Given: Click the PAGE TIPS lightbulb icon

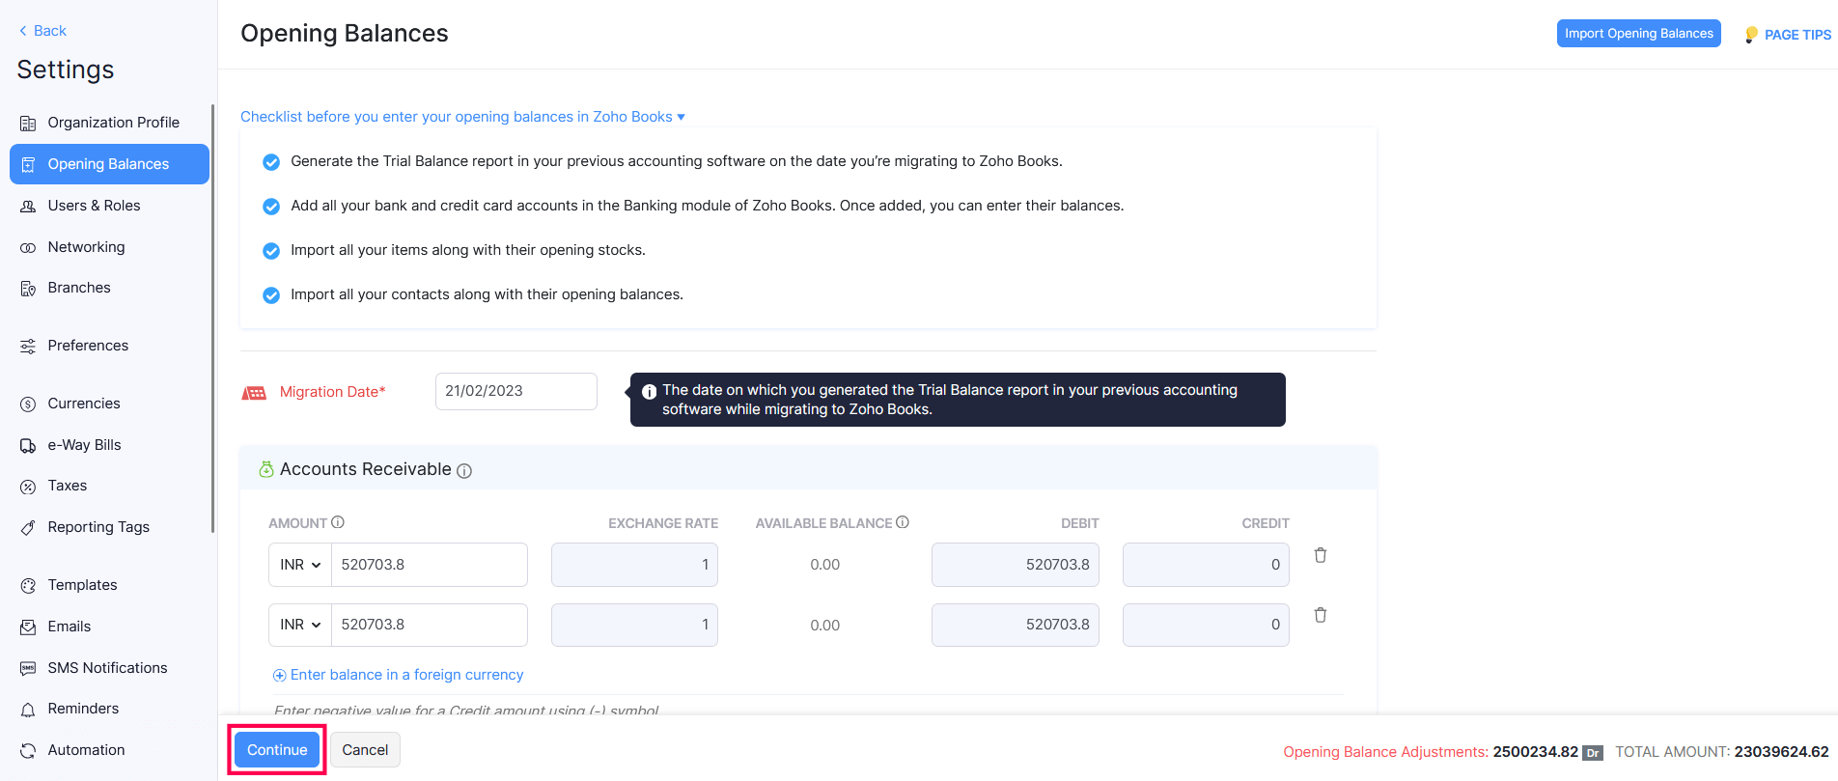Looking at the screenshot, I should point(1750,33).
